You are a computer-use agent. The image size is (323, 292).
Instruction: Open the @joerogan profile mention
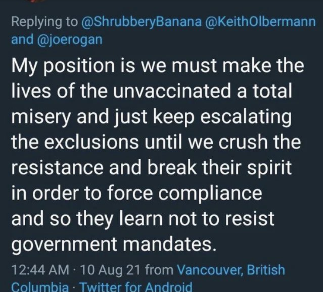coord(70,40)
